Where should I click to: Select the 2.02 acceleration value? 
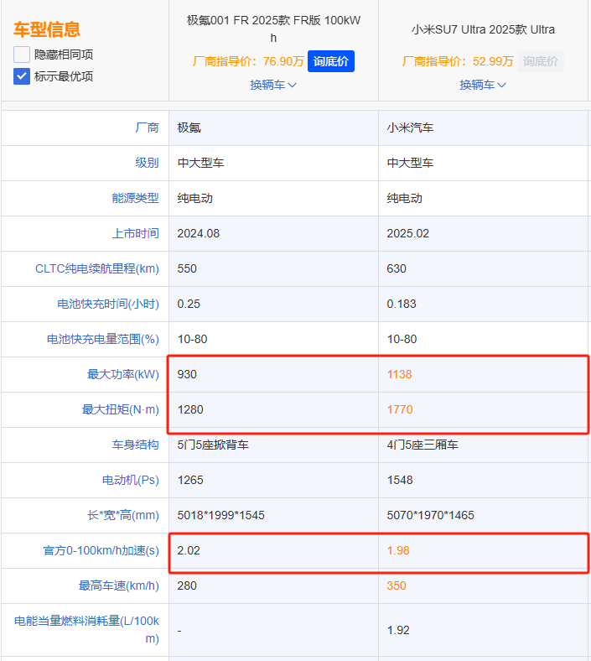click(x=189, y=550)
